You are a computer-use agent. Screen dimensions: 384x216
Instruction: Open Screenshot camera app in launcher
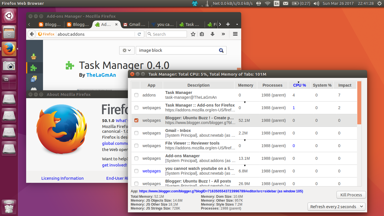click(9, 66)
